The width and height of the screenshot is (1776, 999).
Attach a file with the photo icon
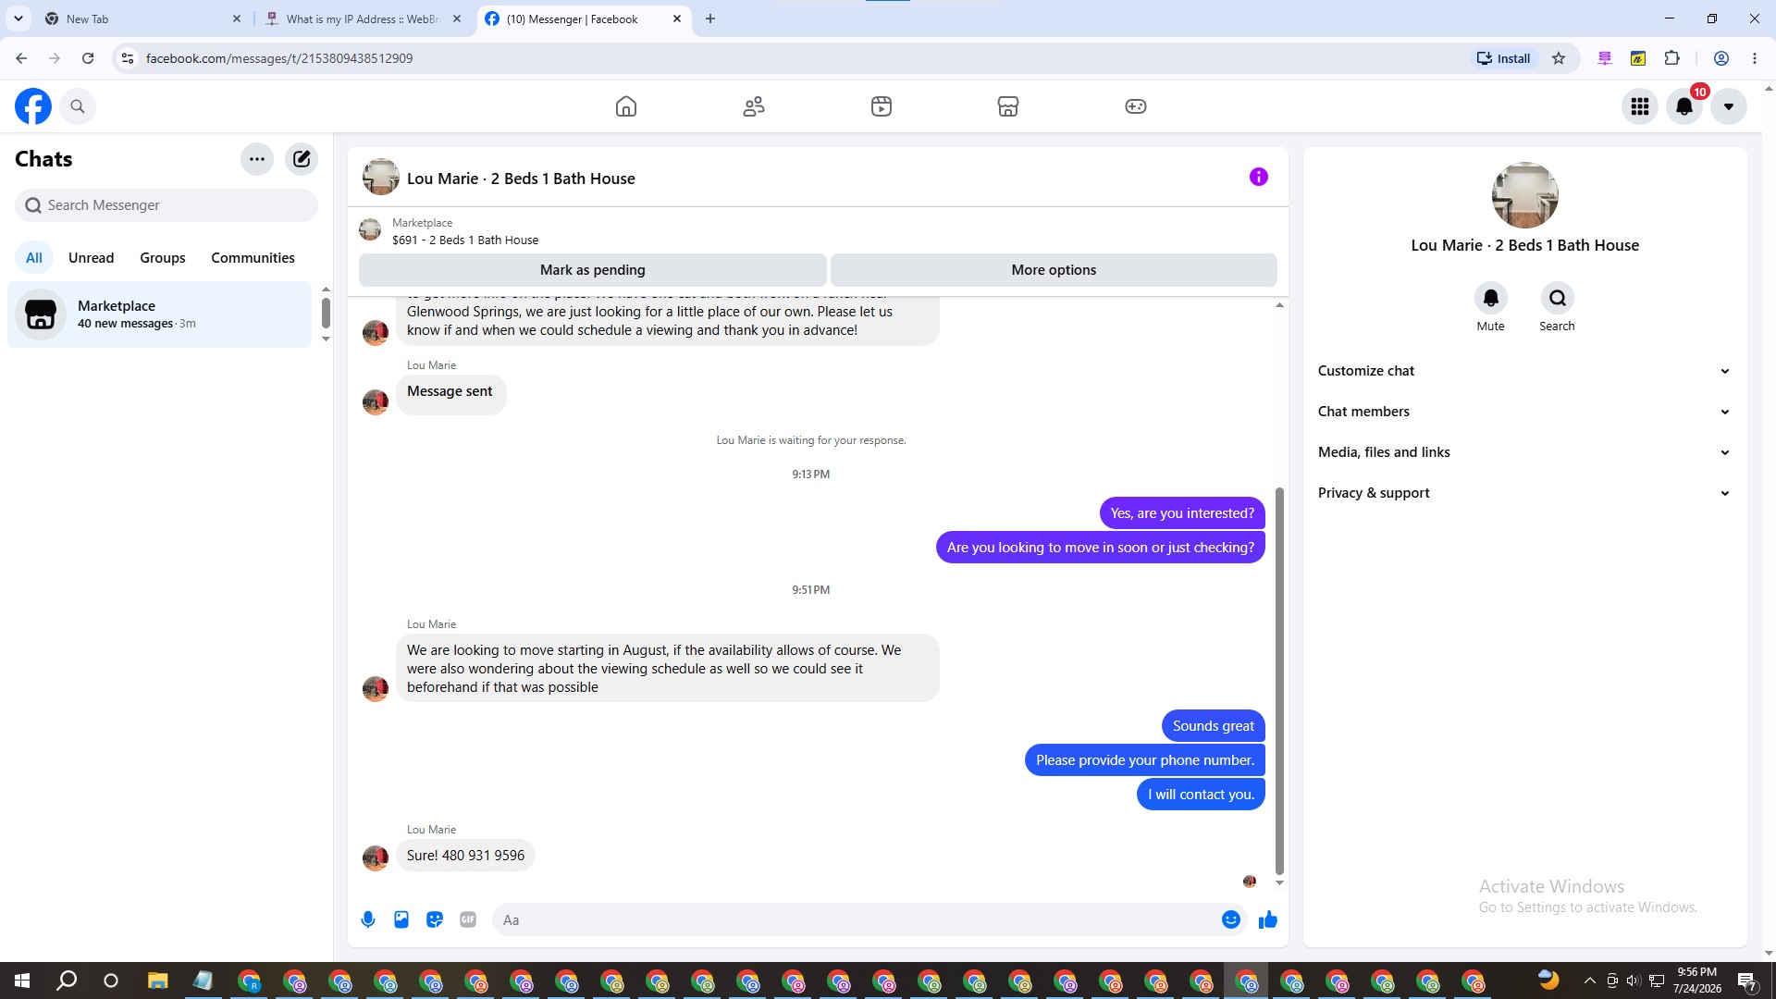click(x=401, y=919)
